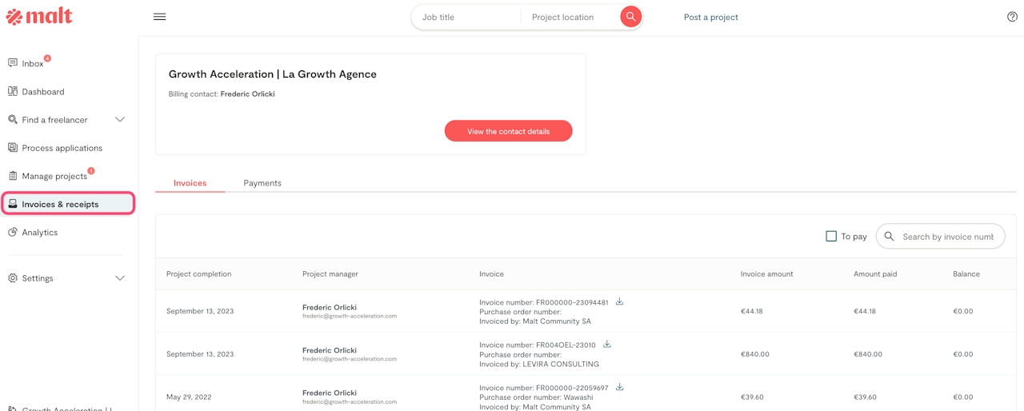1024x411 pixels.
Task: Expand the Settings chevron
Action: coord(120,278)
